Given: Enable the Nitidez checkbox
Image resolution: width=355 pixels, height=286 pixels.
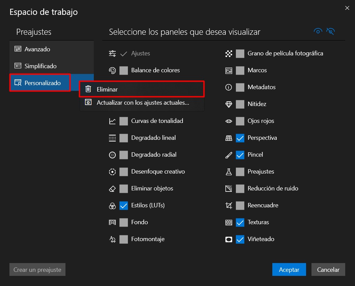Looking at the screenshot, I should (x=240, y=104).
